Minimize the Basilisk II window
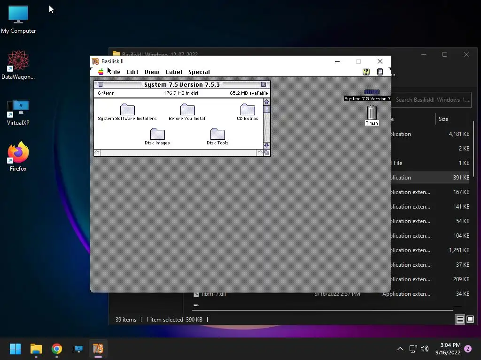This screenshot has height=360, width=481. click(337, 61)
